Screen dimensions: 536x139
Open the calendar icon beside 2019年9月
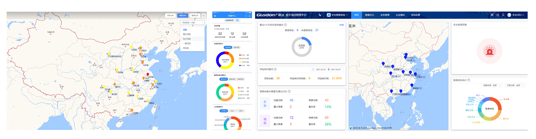237,20
